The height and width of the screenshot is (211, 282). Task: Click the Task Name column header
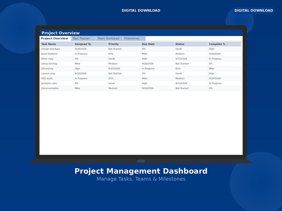pos(57,44)
